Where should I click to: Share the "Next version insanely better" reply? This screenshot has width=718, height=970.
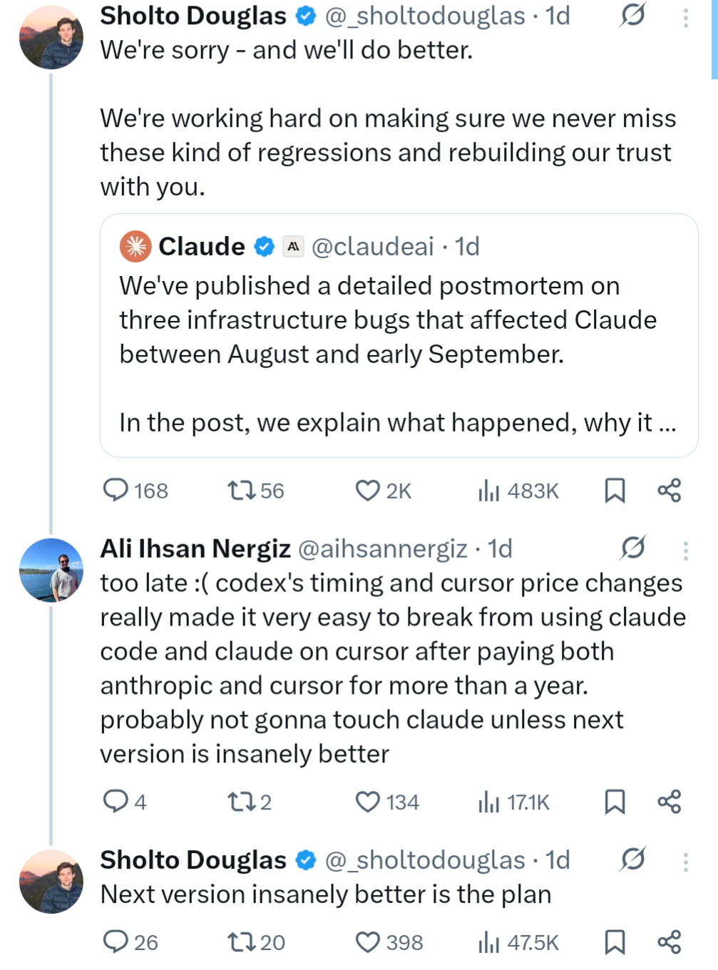click(669, 942)
